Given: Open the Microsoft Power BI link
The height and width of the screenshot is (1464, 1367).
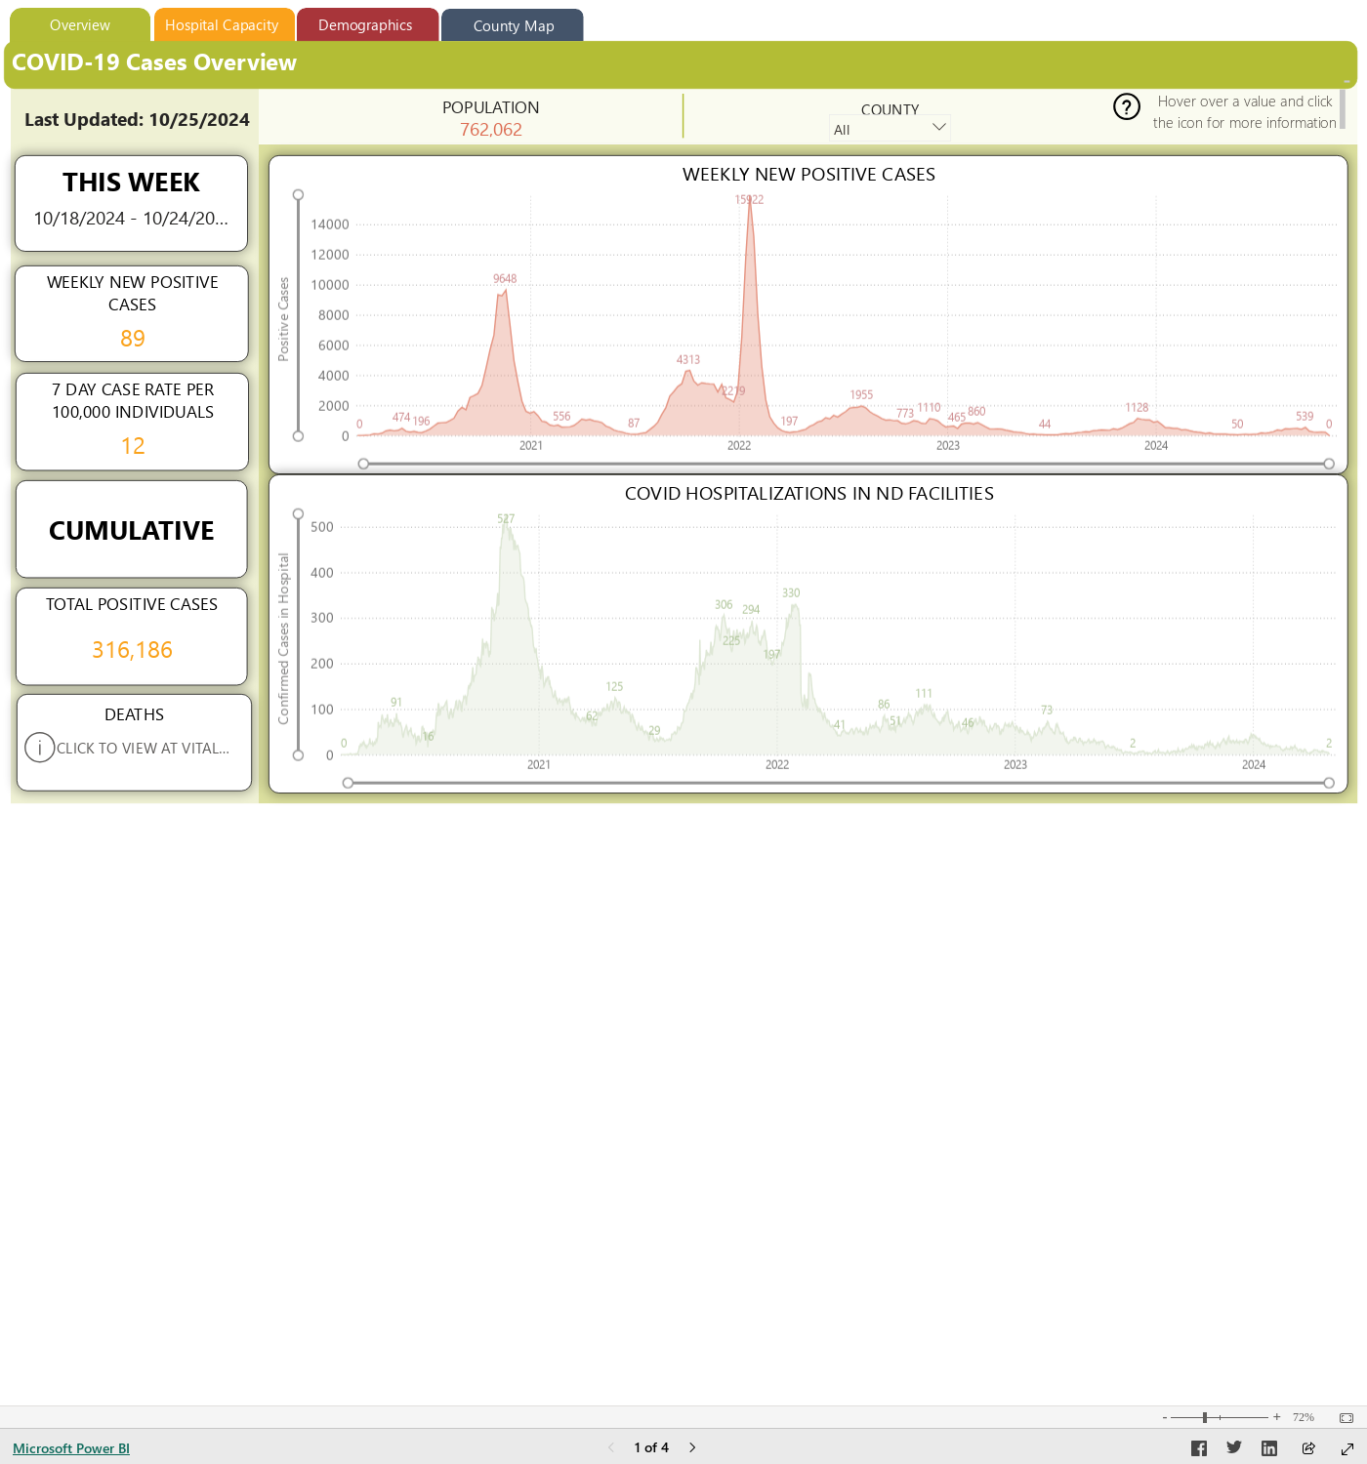Looking at the screenshot, I should (x=71, y=1448).
